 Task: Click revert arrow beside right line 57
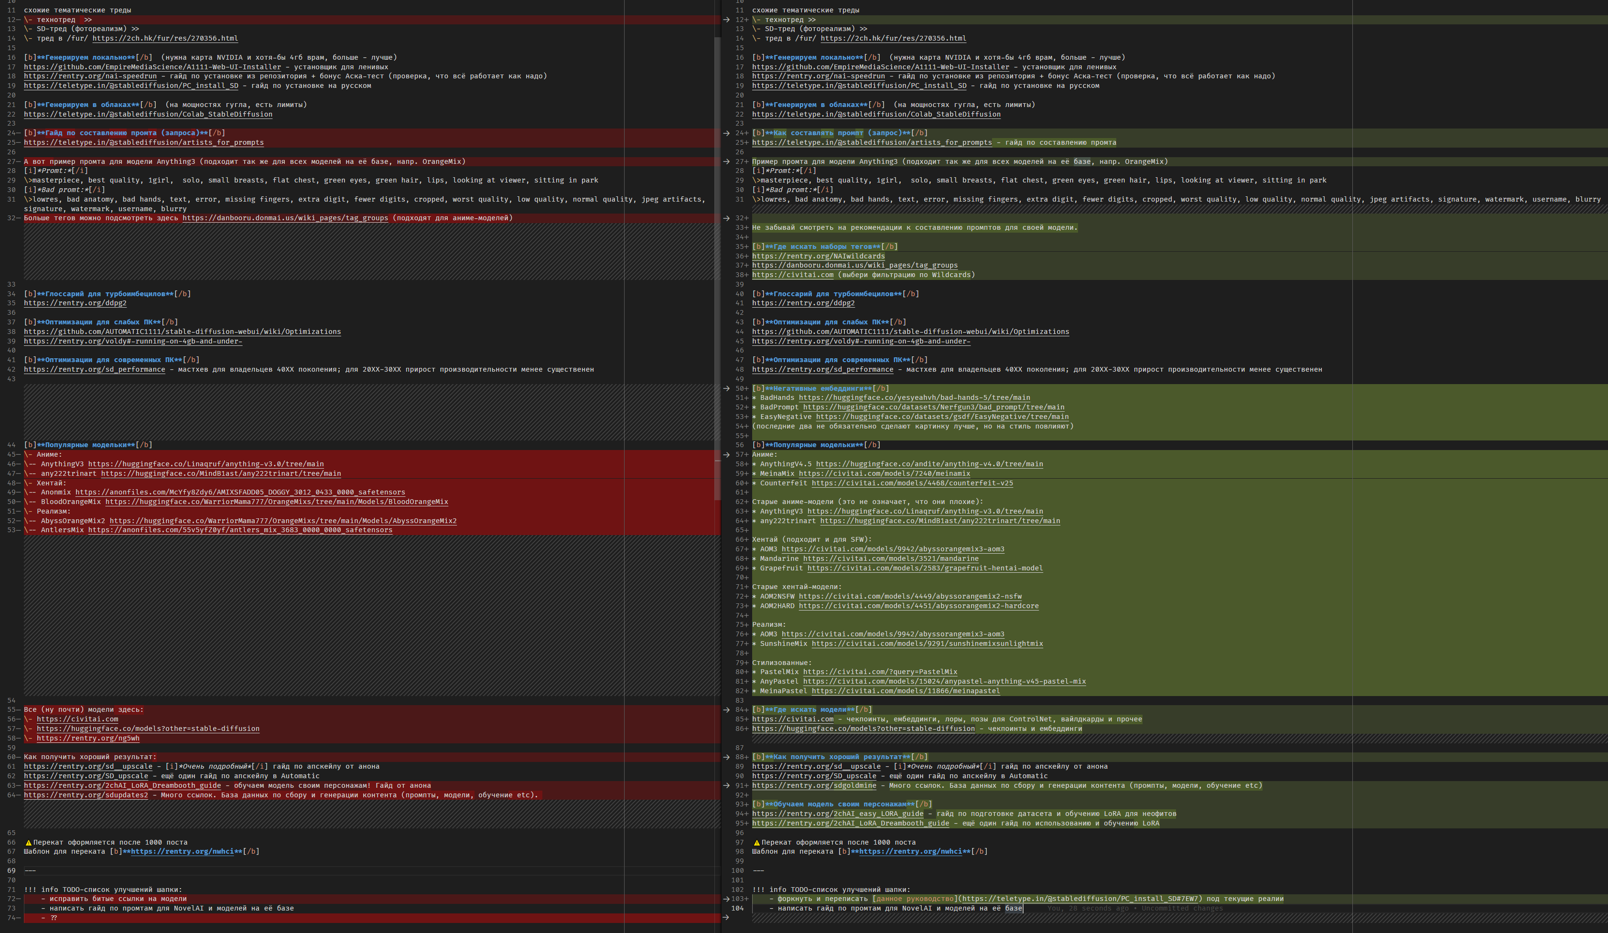click(x=726, y=455)
